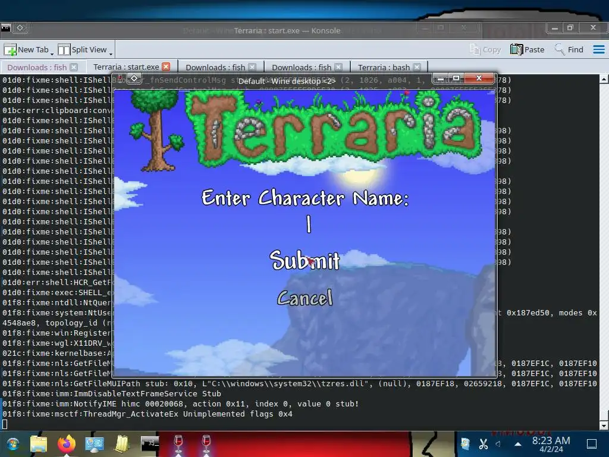The image size is (609, 457).
Task: Click the Konsole scrollbar up arrow
Action: [x=604, y=79]
